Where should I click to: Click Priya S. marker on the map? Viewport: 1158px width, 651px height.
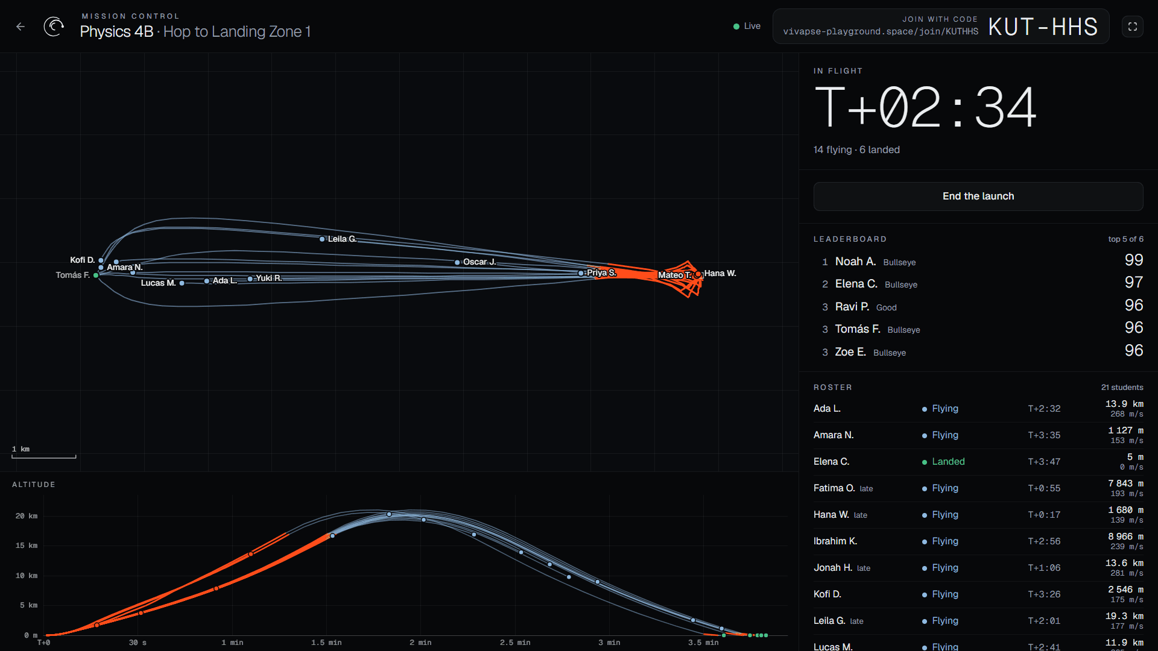coord(581,273)
